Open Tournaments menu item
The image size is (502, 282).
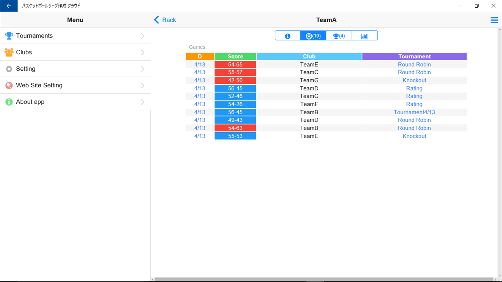tap(75, 36)
